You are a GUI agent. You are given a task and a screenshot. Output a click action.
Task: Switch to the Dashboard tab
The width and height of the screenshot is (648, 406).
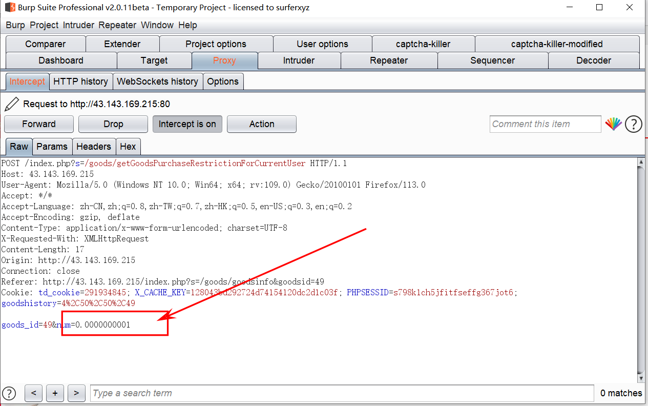coord(61,60)
